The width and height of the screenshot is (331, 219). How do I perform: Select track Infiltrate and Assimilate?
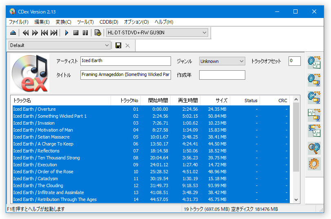[x=151, y=192]
